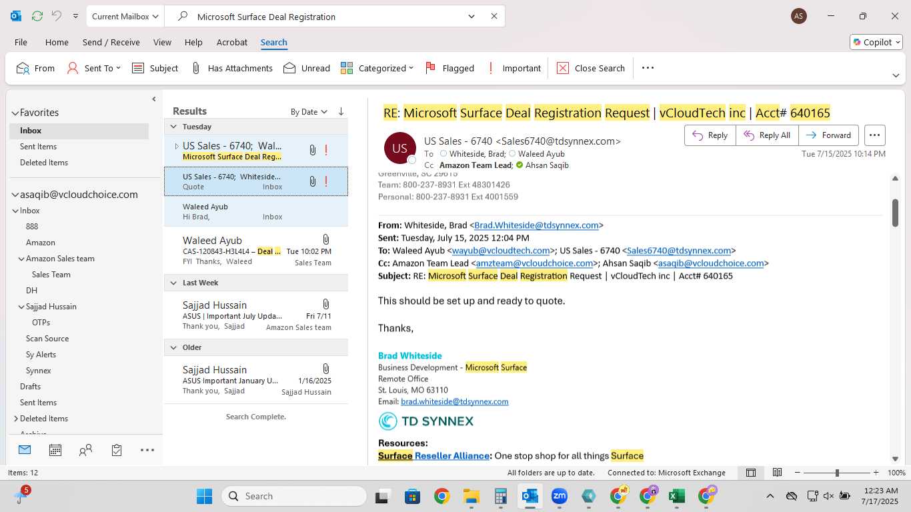This screenshot has height=512, width=911.
Task: Open the Scan Source folder
Action: pyautogui.click(x=47, y=339)
